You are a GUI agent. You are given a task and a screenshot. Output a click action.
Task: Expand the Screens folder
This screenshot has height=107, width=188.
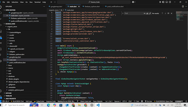pos(12,41)
